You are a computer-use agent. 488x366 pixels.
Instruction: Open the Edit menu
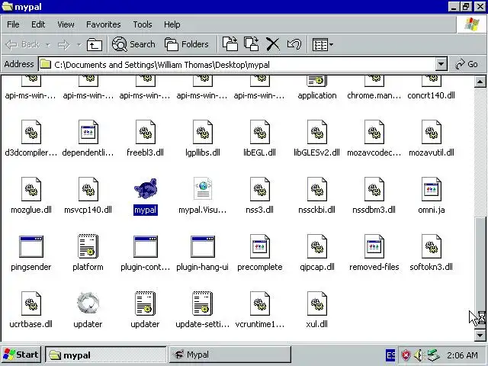click(x=38, y=24)
